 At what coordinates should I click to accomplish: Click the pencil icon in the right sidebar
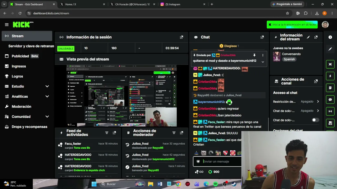coord(330,49)
